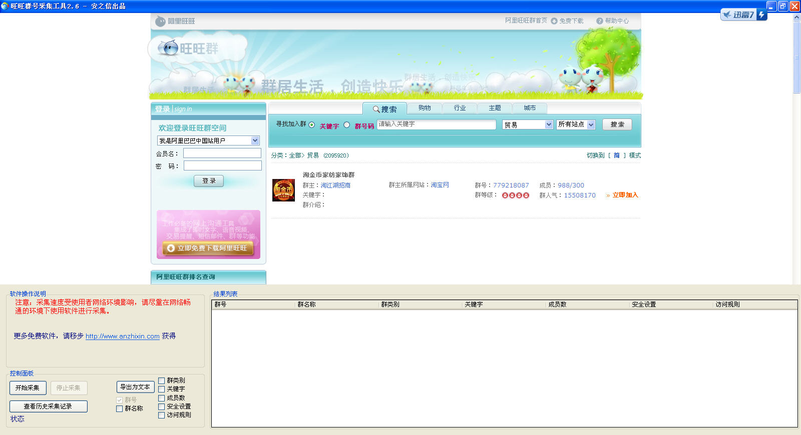Switch to the 购物 tab

pos(425,108)
